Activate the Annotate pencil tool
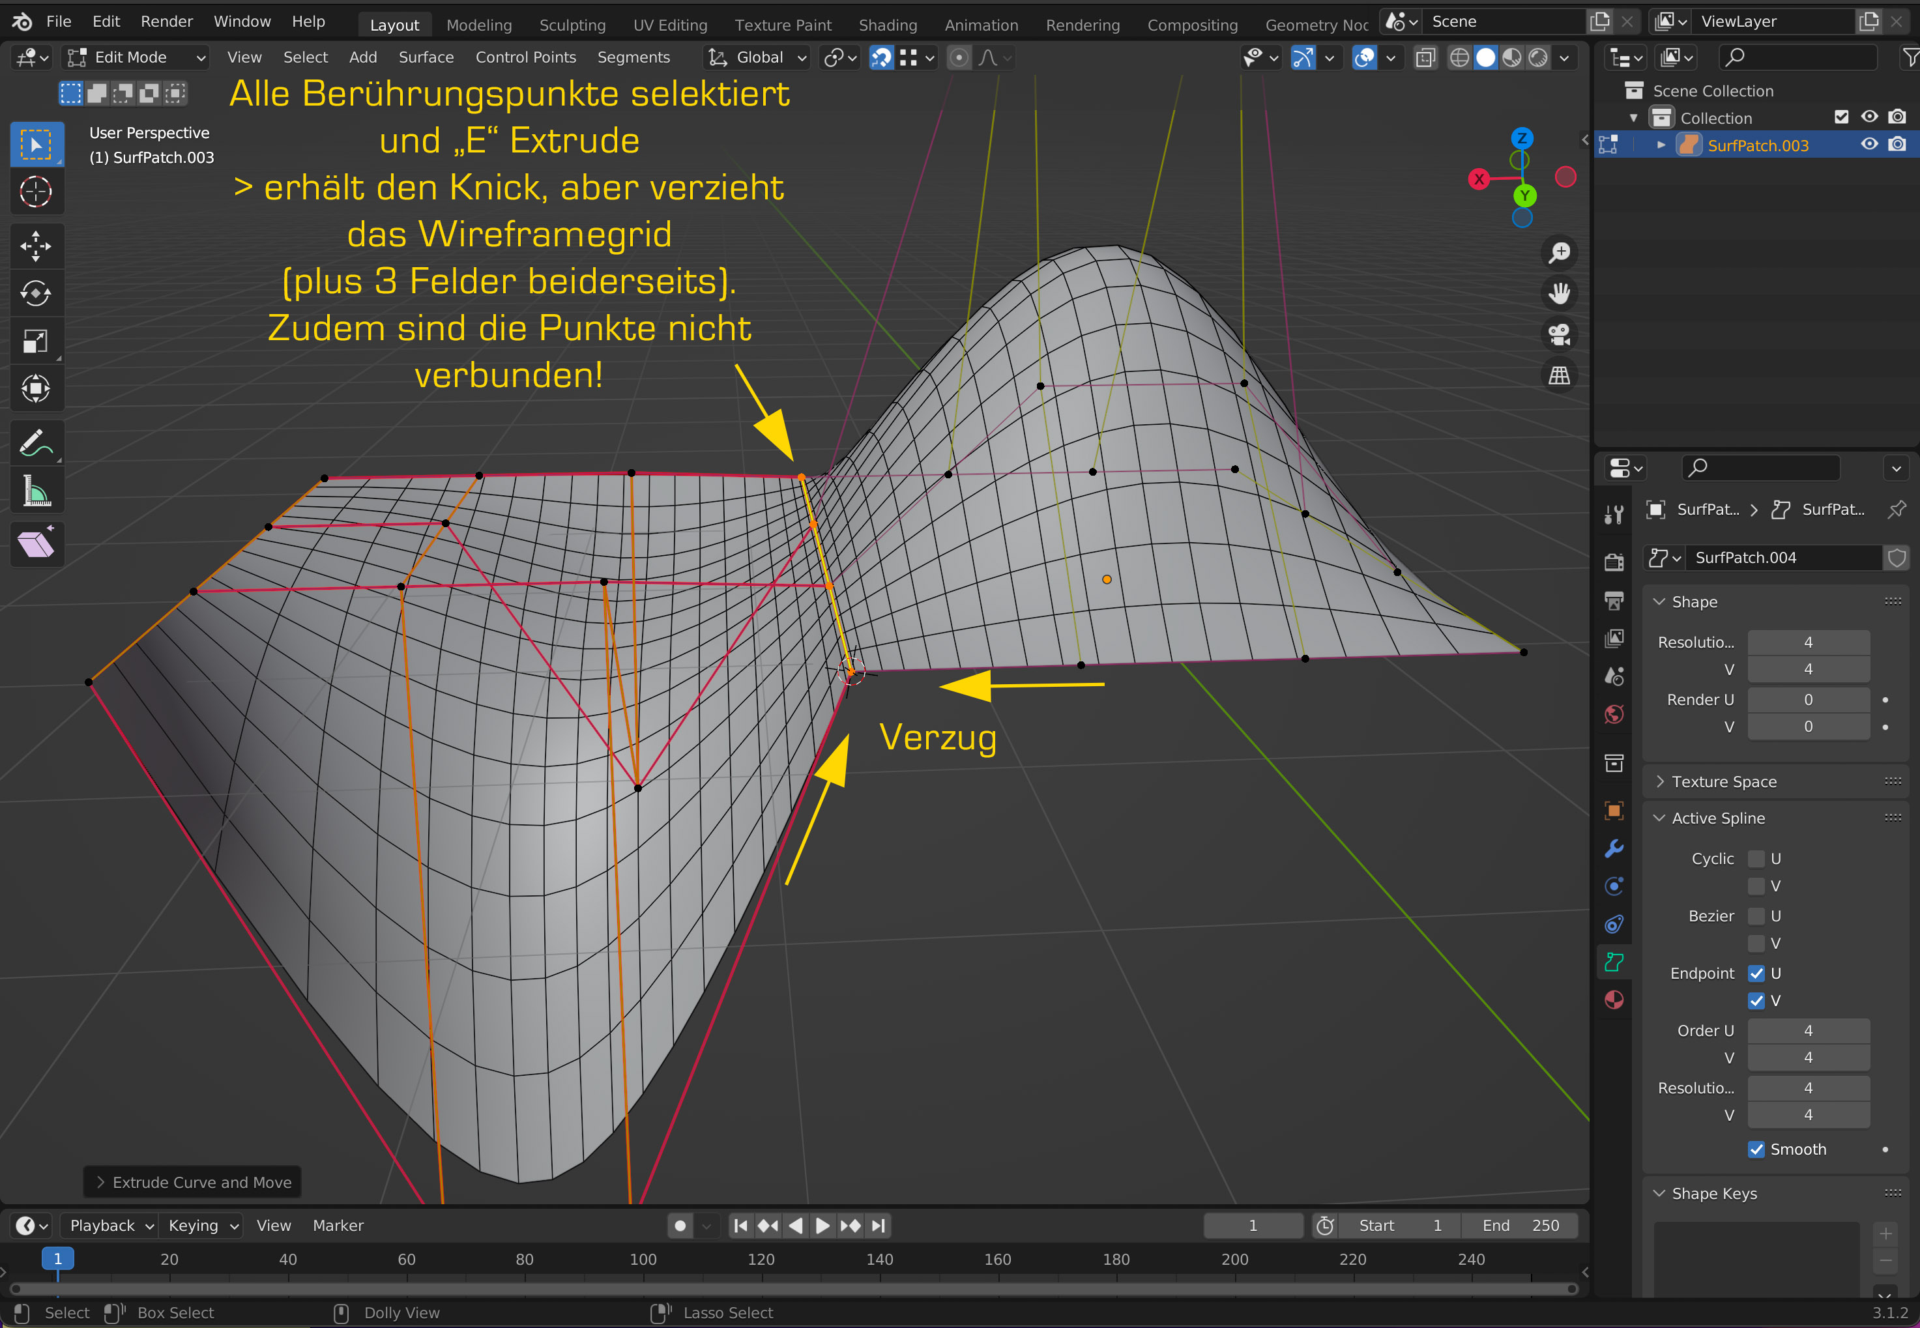This screenshot has height=1328, width=1920. [x=35, y=444]
